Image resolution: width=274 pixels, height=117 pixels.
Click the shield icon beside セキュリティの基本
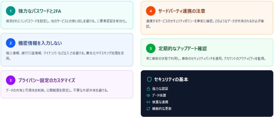[x=149, y=79]
